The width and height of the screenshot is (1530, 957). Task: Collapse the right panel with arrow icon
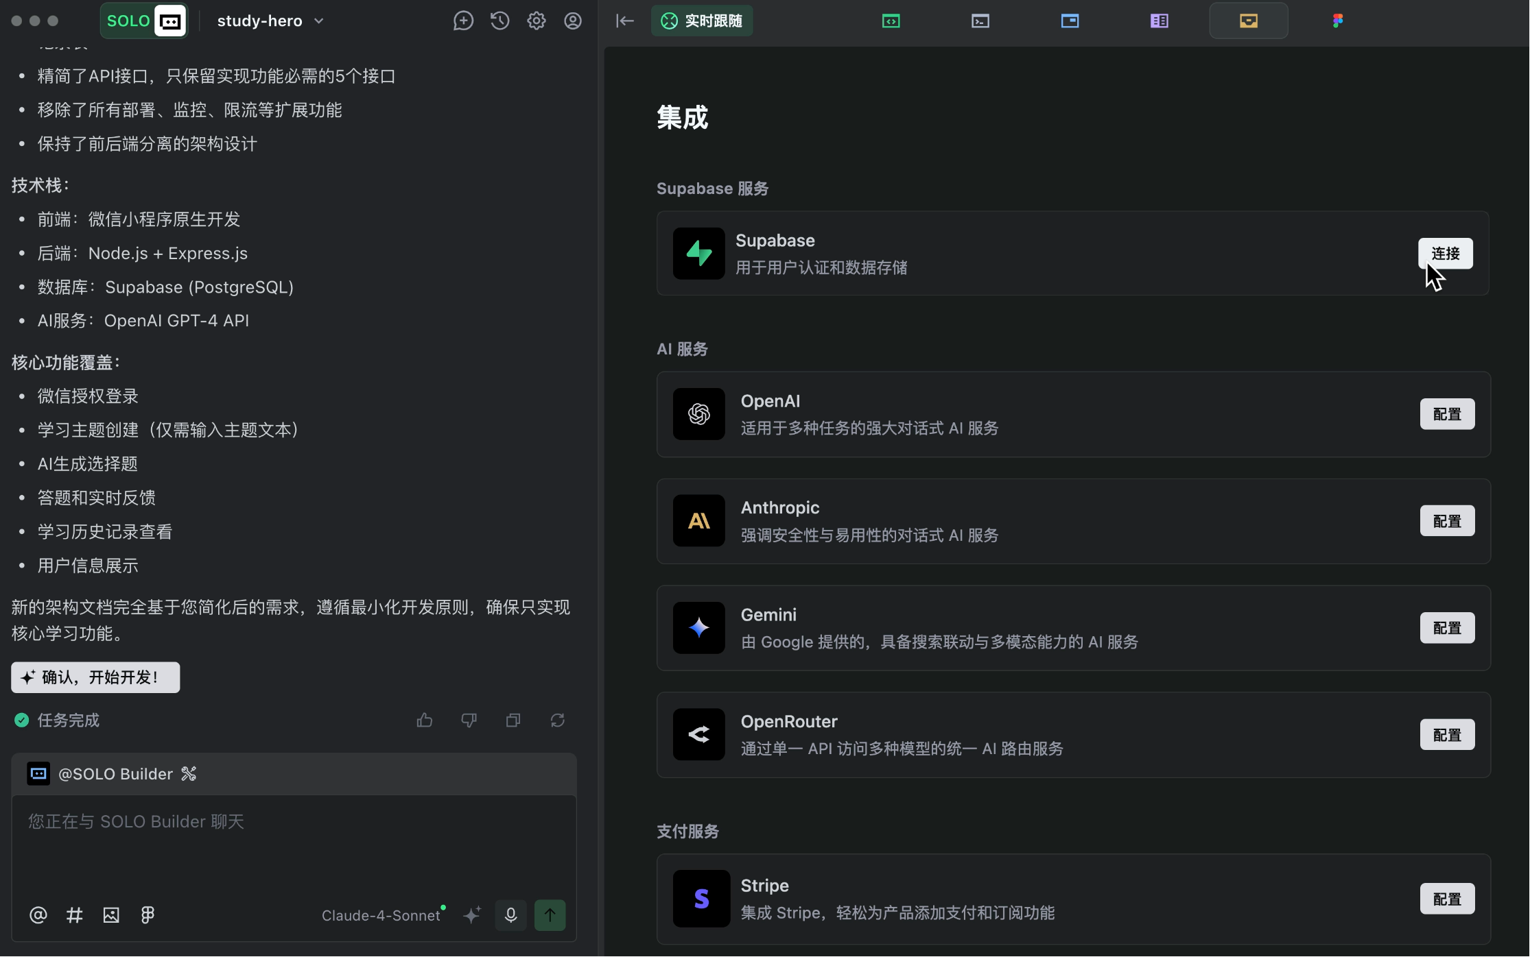(624, 21)
